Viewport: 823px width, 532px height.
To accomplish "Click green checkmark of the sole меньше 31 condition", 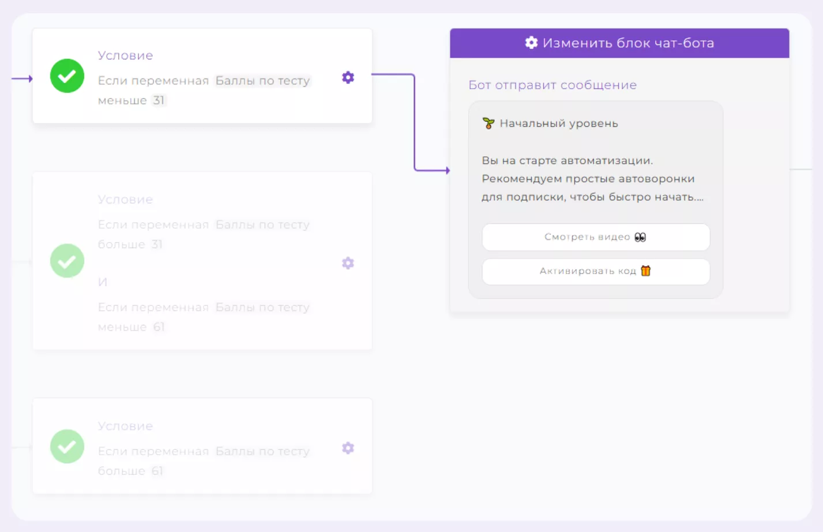I will pos(67,76).
